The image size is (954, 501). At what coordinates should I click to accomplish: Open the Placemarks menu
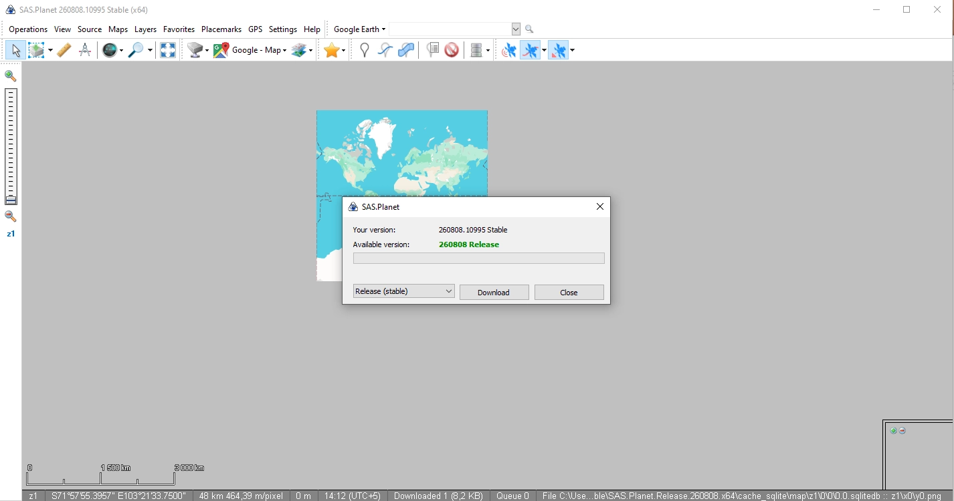pos(221,29)
